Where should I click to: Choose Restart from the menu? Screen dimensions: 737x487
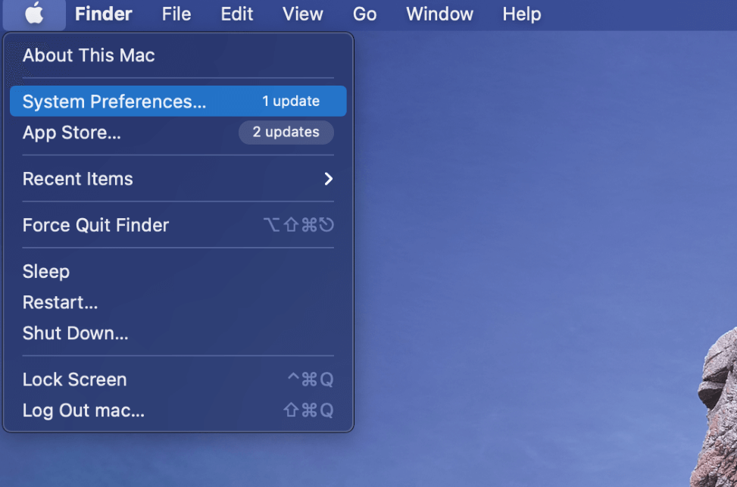(178, 302)
